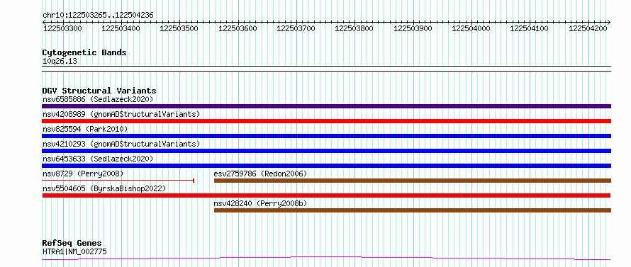Open variant label nsv6585886 (Sedlazeck2020)
Viewport: 631px width, 267px height.
tap(98, 99)
